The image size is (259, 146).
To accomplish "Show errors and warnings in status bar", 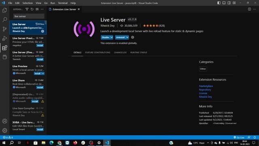I will coord(8,137).
